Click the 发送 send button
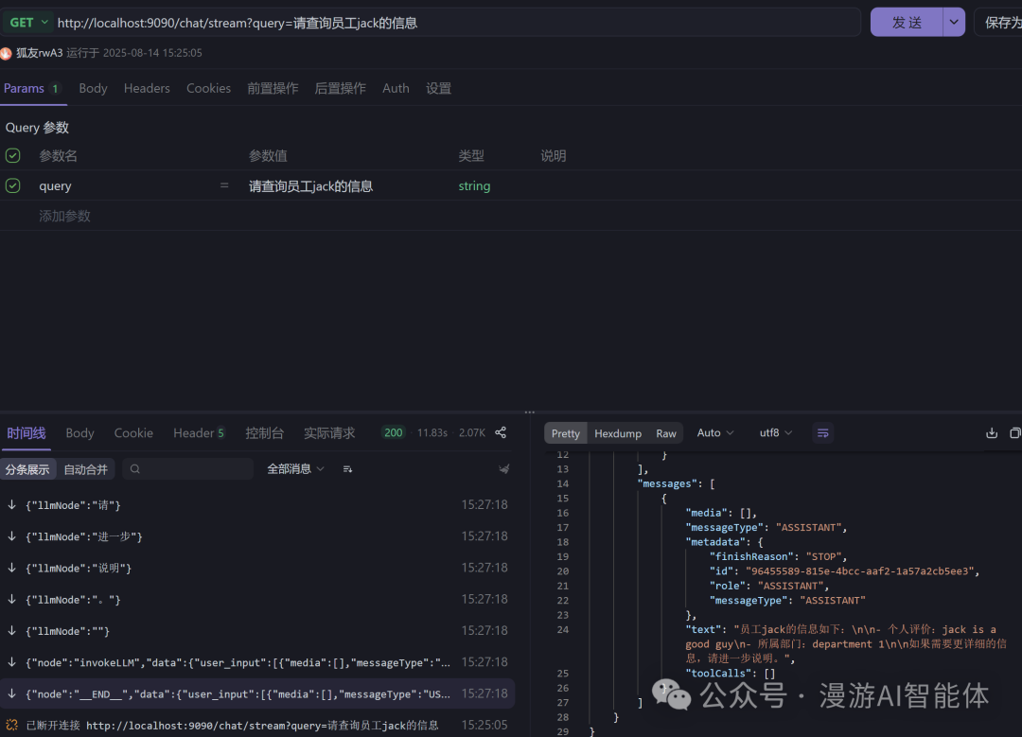1022x737 pixels. click(x=907, y=21)
